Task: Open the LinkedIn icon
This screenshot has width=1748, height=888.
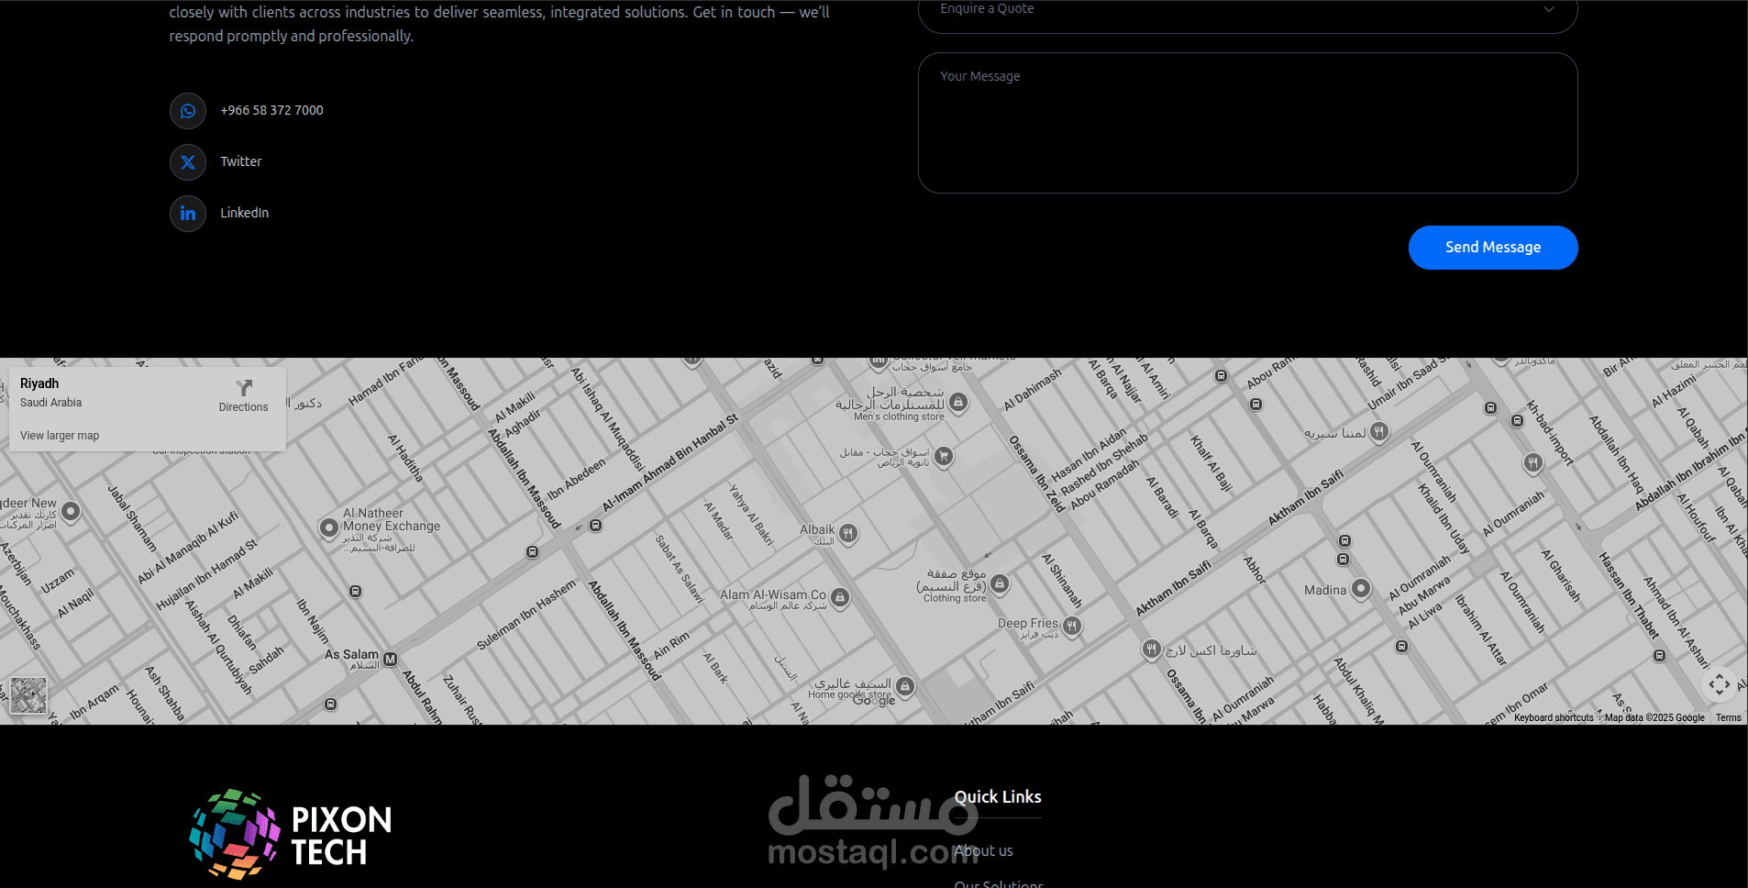Action: 188,214
